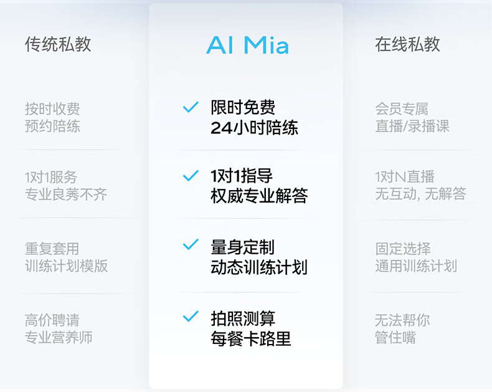This screenshot has width=492, height=392.
Task: Click 高价聘请 专业营养师 text
Action: click(x=59, y=330)
